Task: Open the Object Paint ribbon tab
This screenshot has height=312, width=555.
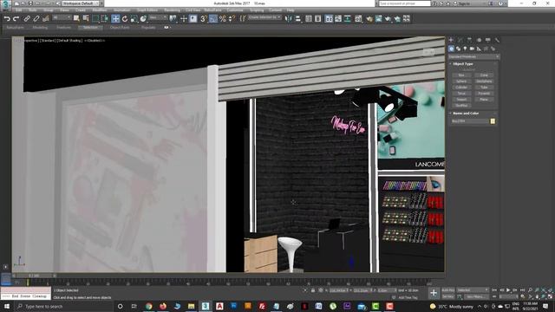Action: 120,27
